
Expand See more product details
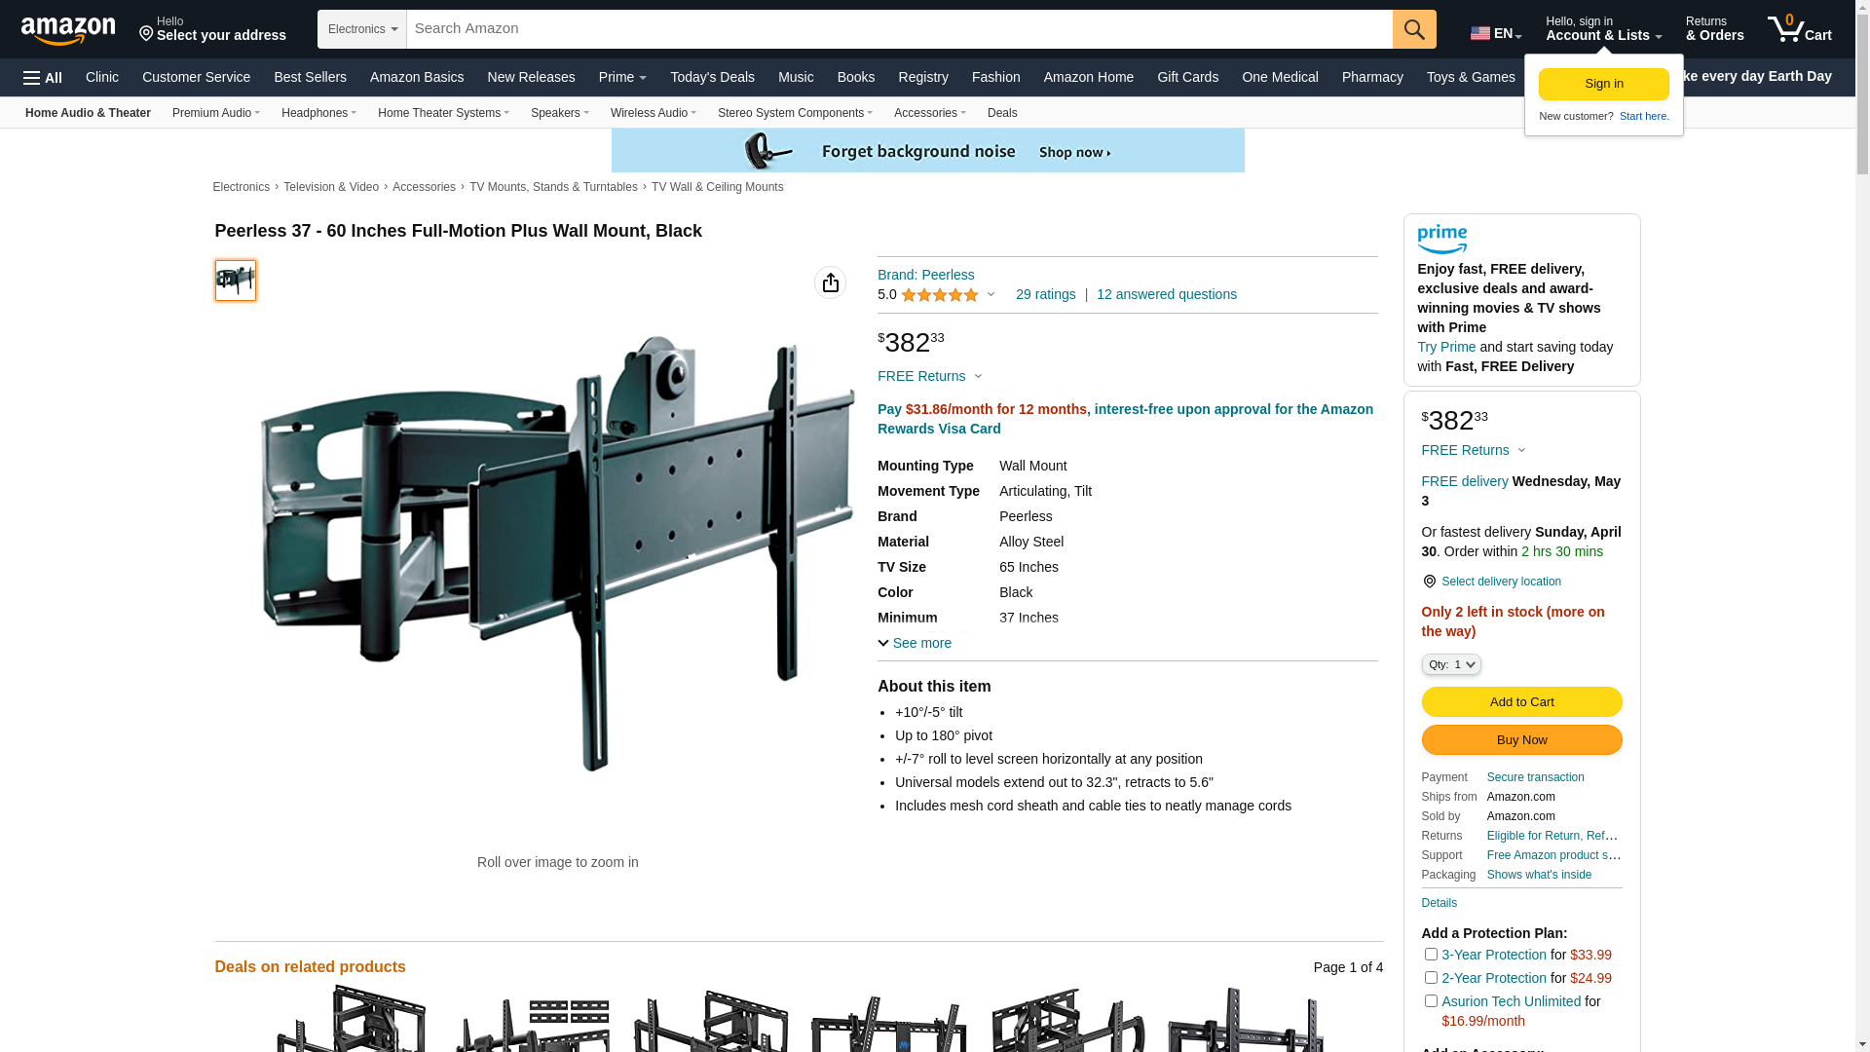click(x=915, y=643)
